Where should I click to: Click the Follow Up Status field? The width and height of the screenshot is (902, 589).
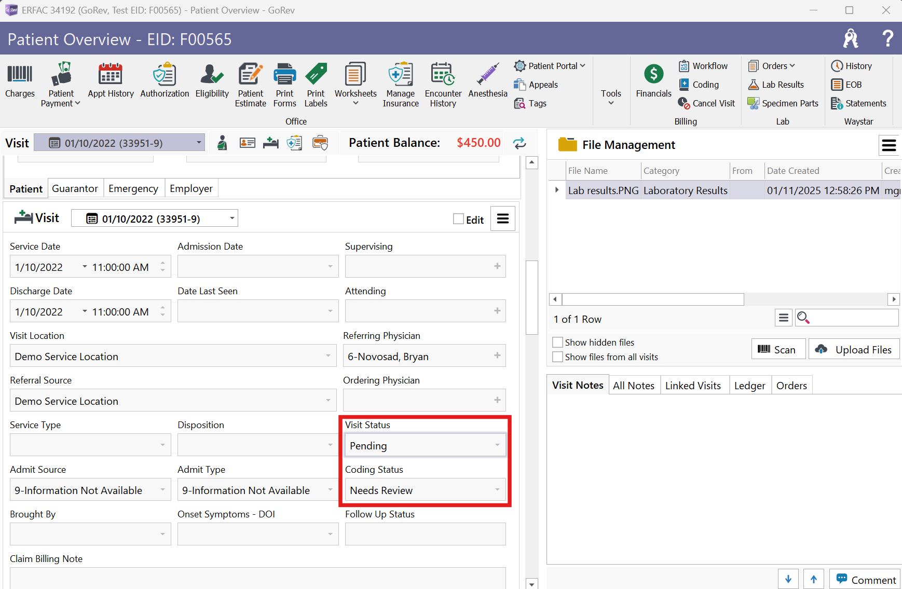[x=426, y=534]
